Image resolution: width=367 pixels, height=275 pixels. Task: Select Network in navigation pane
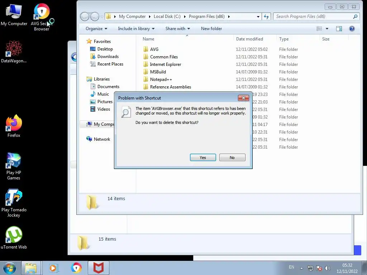[x=102, y=139]
